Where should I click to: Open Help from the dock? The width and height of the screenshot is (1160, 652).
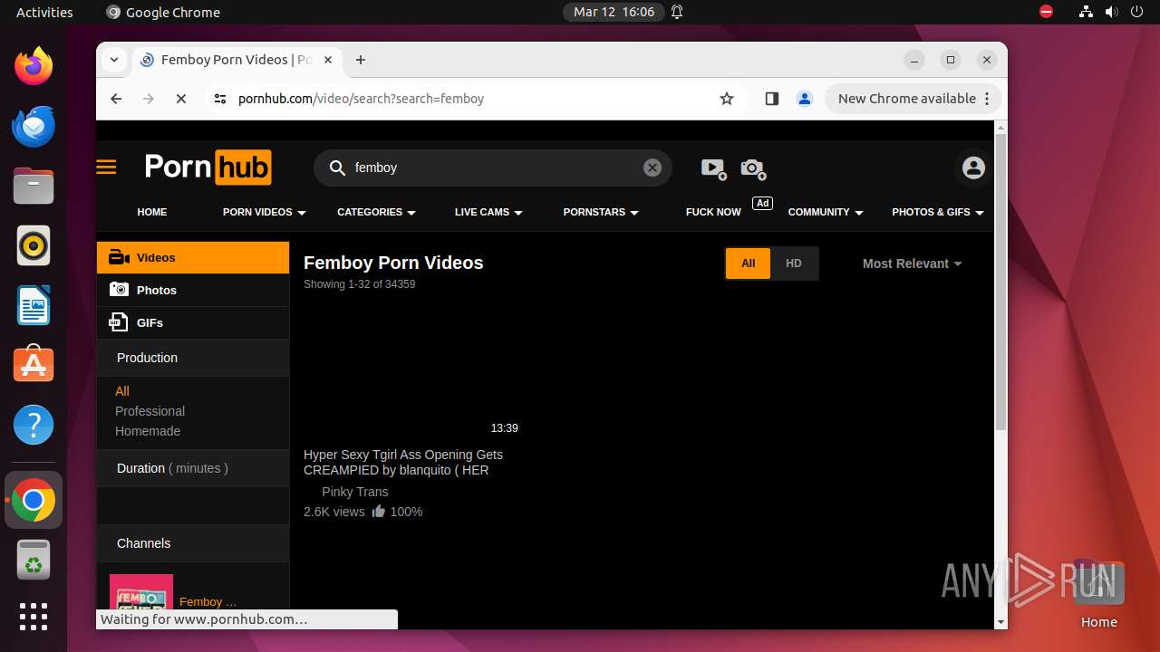click(x=34, y=425)
